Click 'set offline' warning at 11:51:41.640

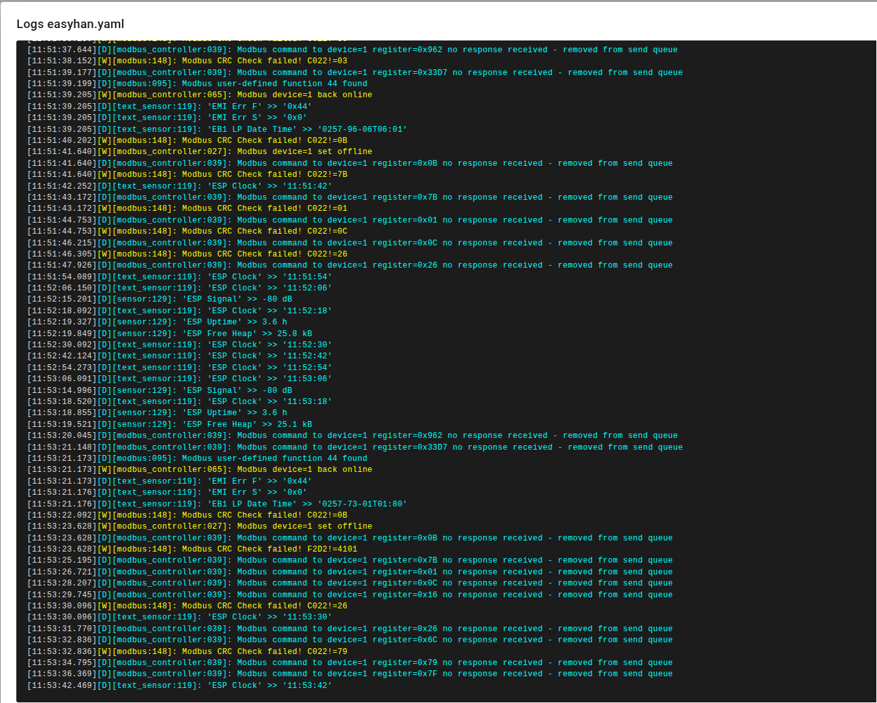tap(200, 151)
